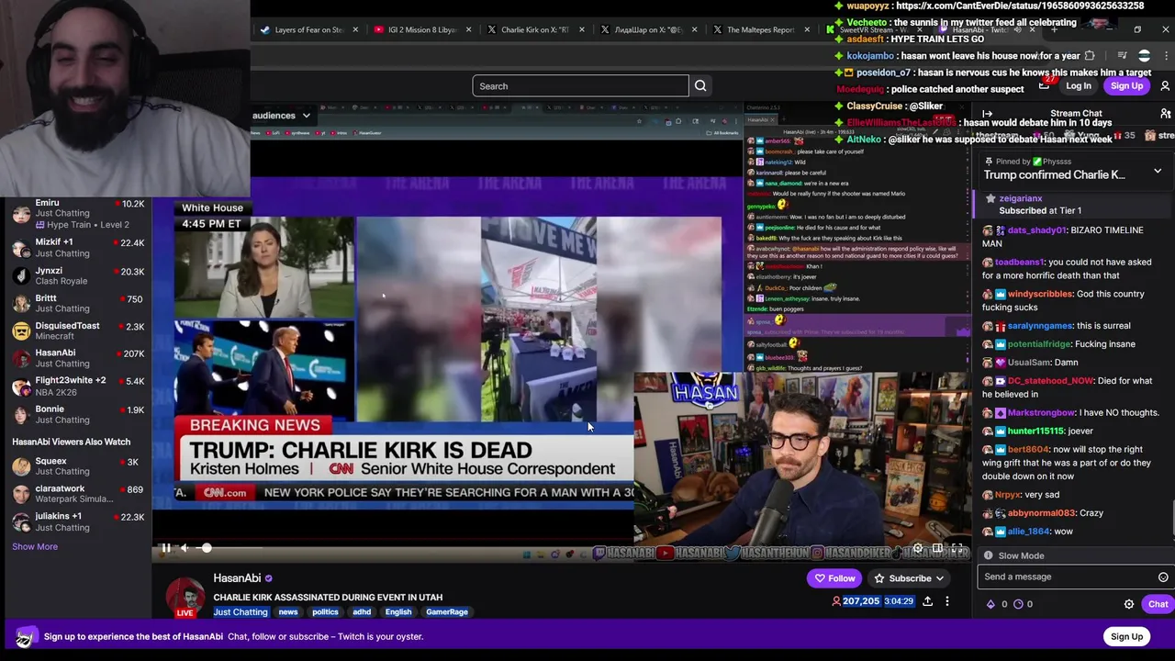Click the HasanAbi channel name
The image size is (1175, 661).
pyautogui.click(x=237, y=578)
